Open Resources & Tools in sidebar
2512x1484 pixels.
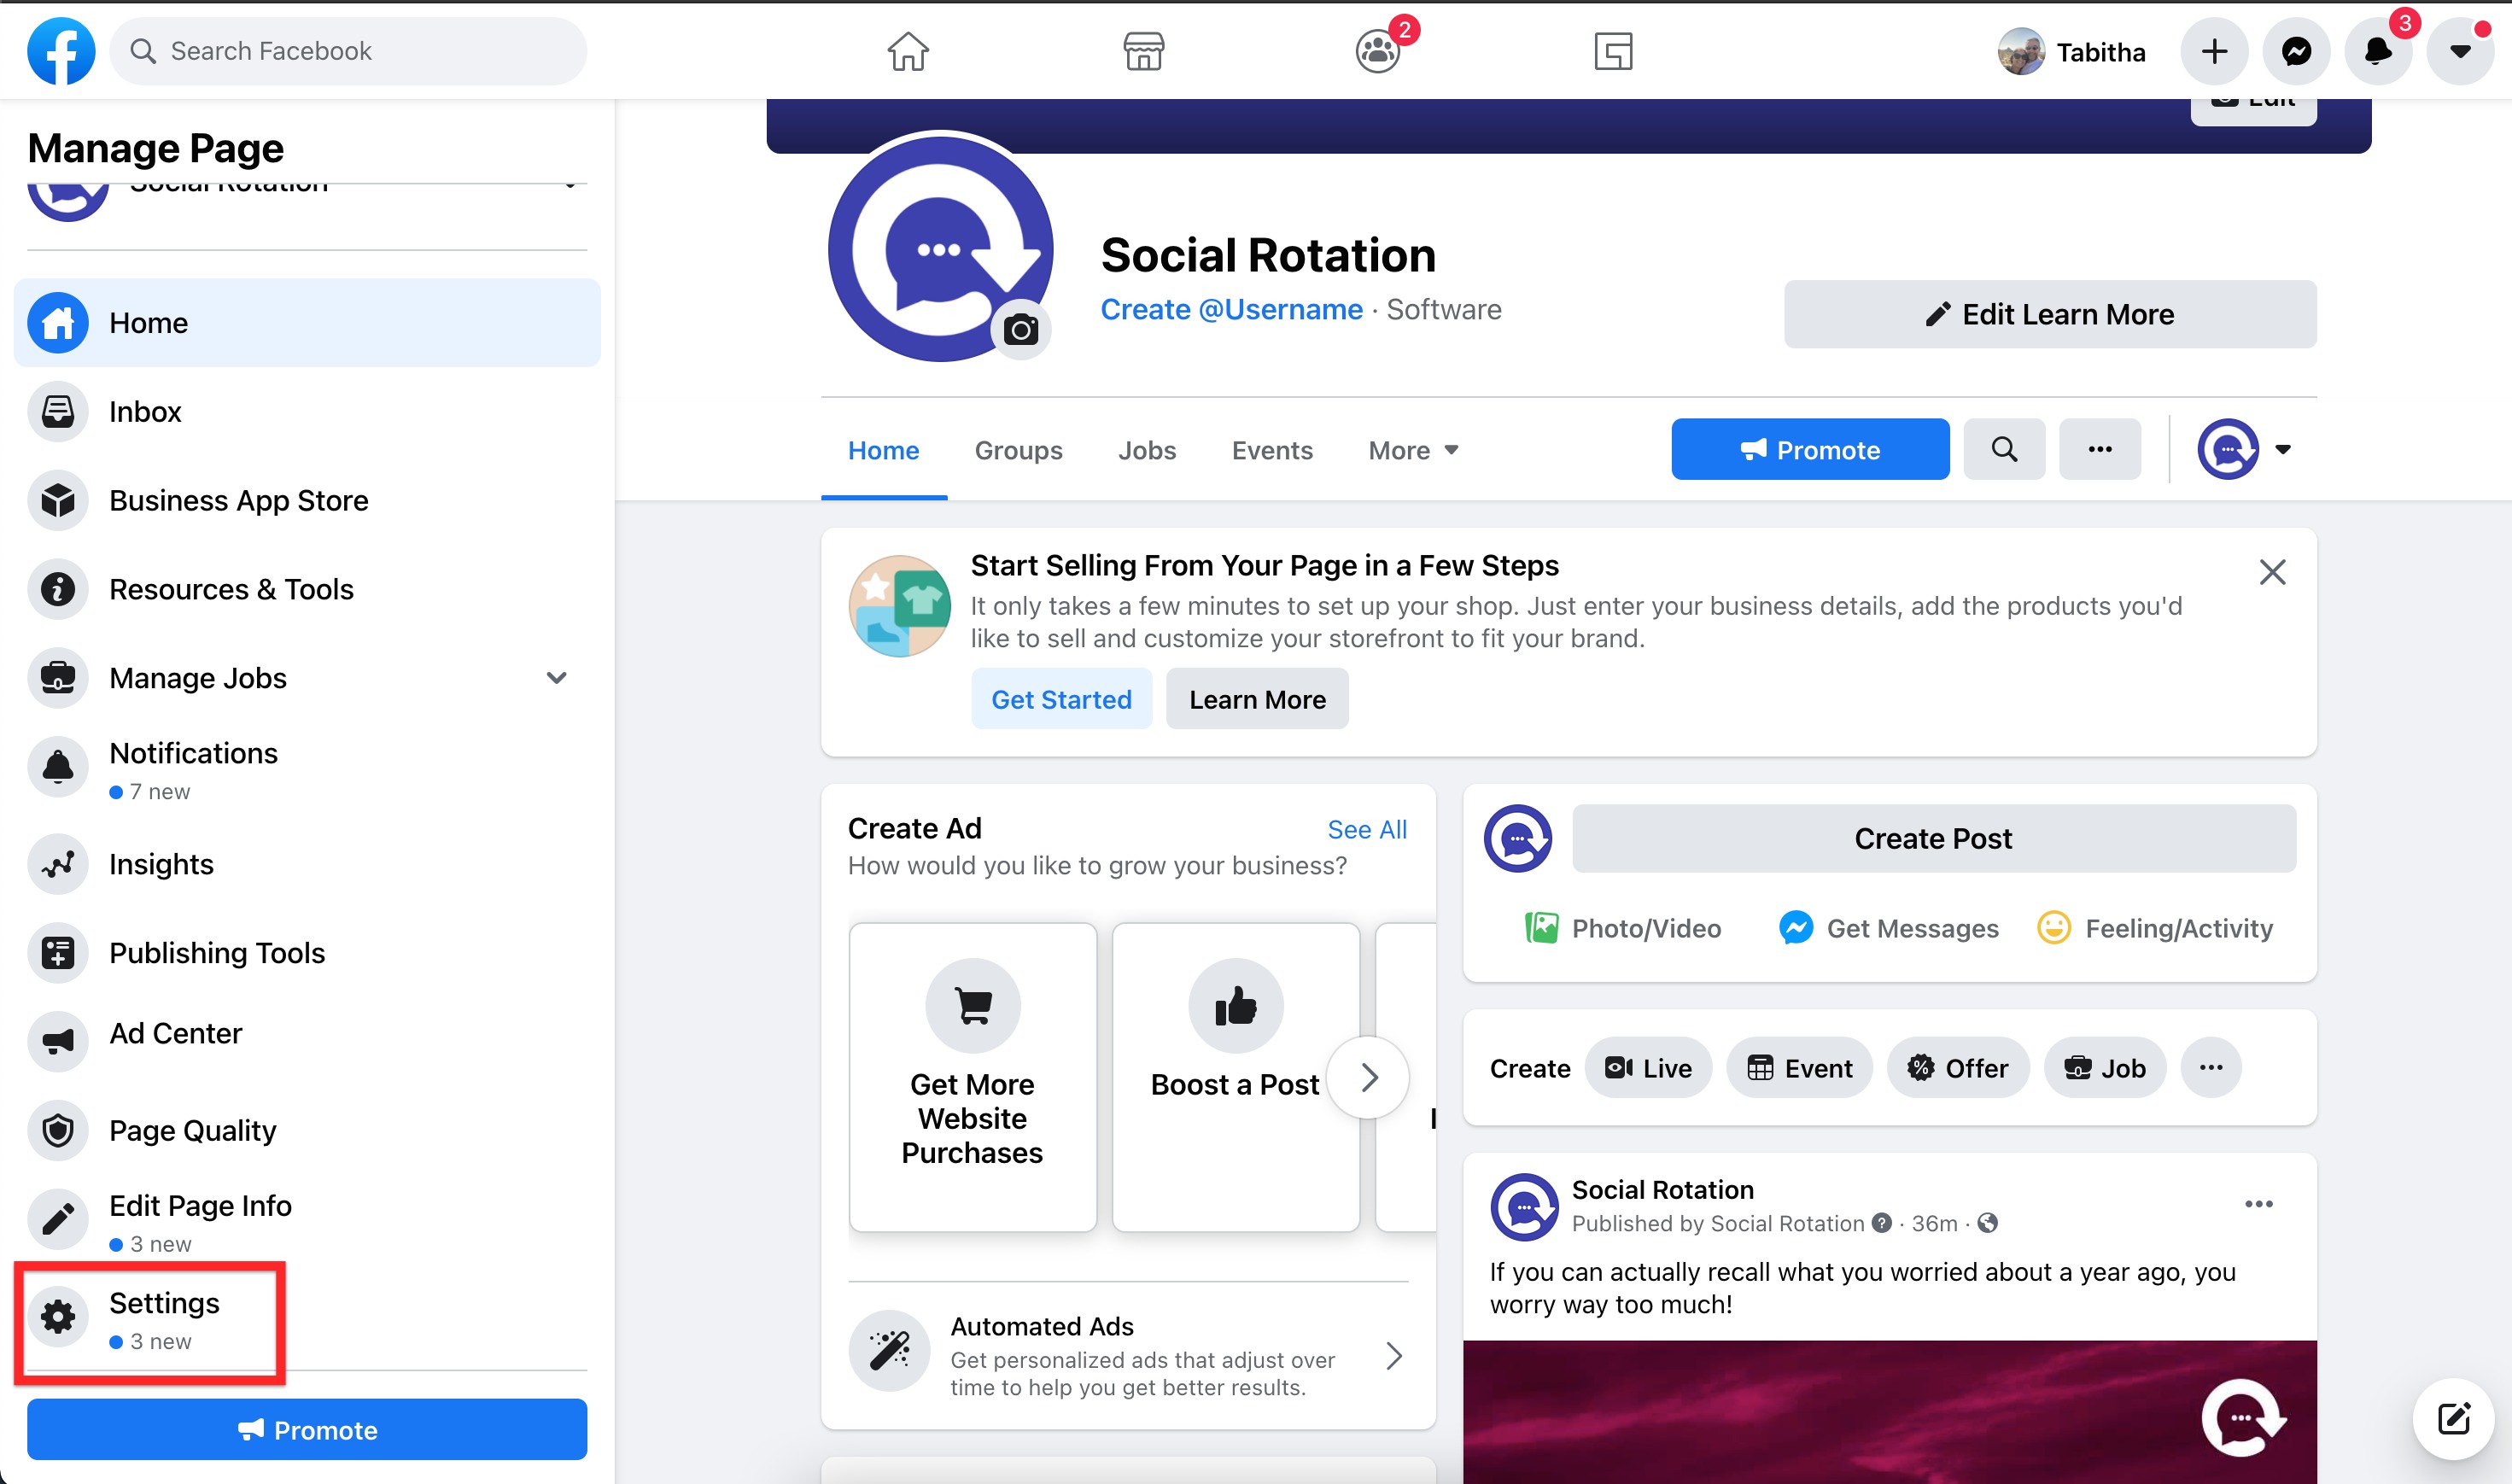click(x=307, y=589)
